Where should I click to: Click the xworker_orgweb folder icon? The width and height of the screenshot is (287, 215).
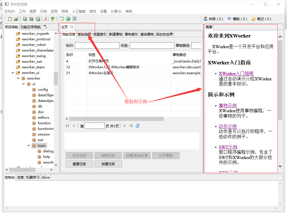pos(18,34)
